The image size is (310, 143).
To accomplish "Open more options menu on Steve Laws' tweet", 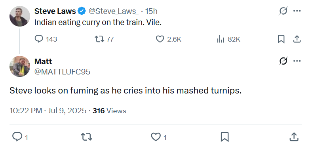I will 297,11.
